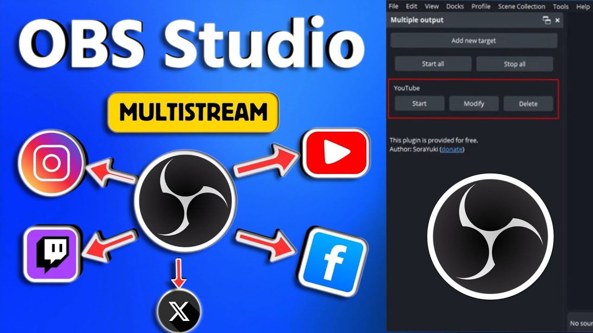Image resolution: width=593 pixels, height=333 pixels.
Task: Click the Multiple output dock title
Action: 417,20
